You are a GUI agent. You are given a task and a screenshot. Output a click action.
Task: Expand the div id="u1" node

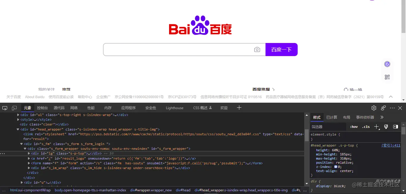(x=18, y=115)
